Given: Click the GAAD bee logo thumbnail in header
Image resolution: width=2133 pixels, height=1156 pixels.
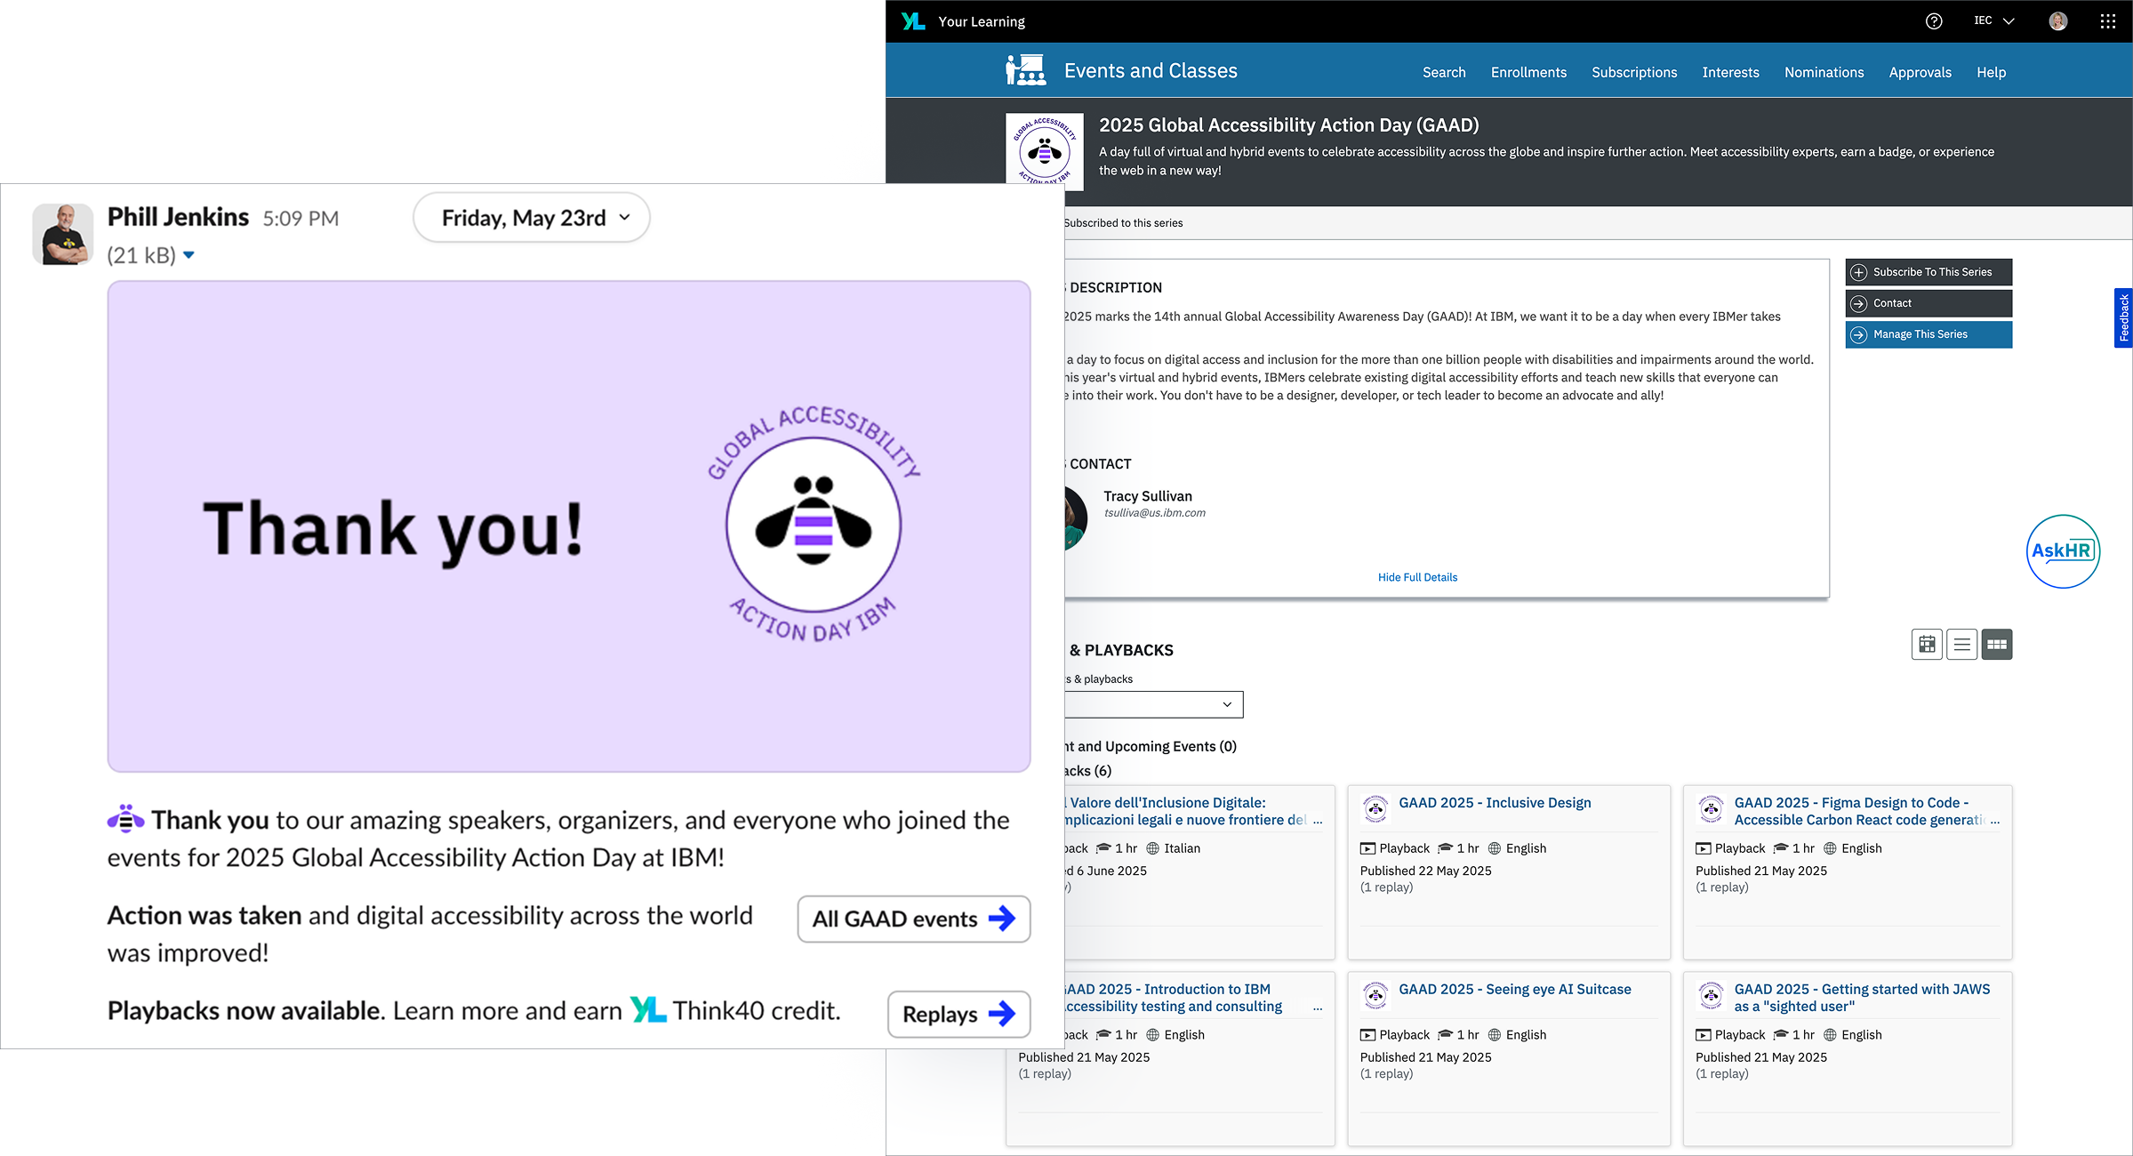Looking at the screenshot, I should [1045, 151].
